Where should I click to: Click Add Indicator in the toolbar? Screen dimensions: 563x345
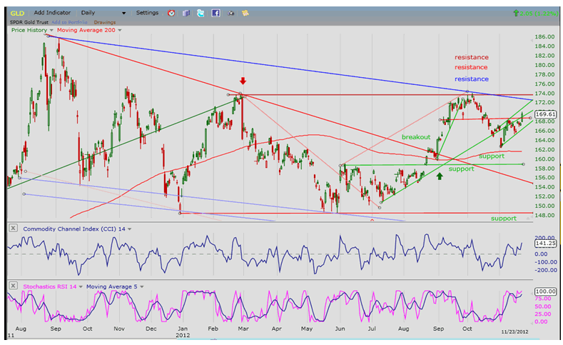(x=52, y=13)
